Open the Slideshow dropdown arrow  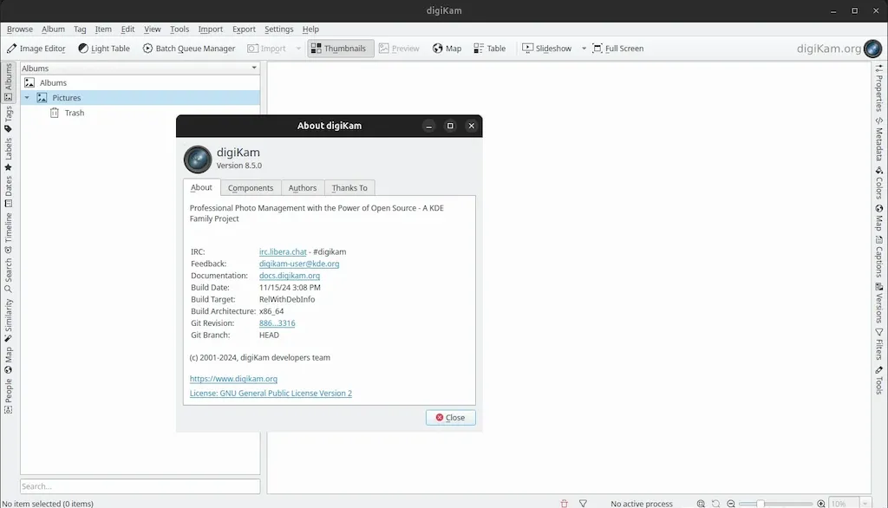584,49
